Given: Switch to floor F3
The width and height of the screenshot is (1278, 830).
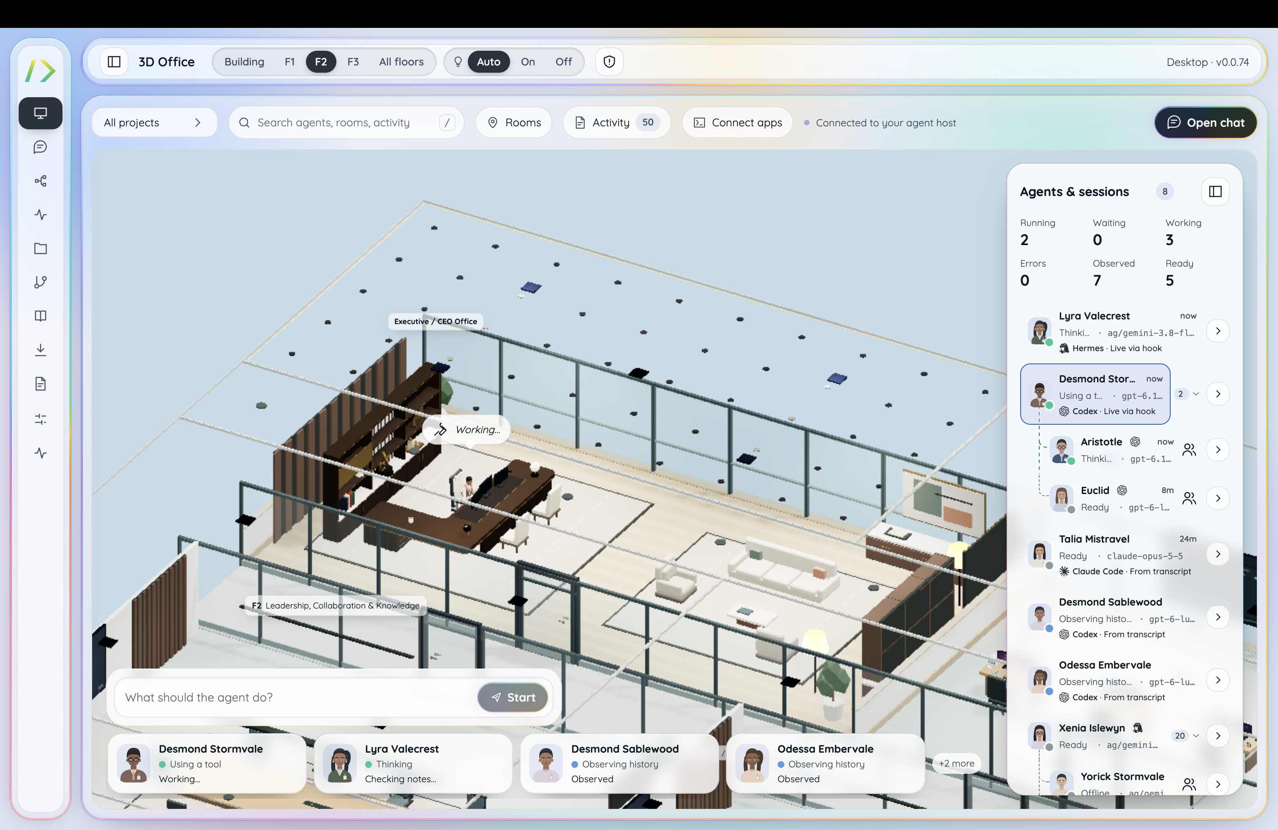Looking at the screenshot, I should (x=353, y=62).
